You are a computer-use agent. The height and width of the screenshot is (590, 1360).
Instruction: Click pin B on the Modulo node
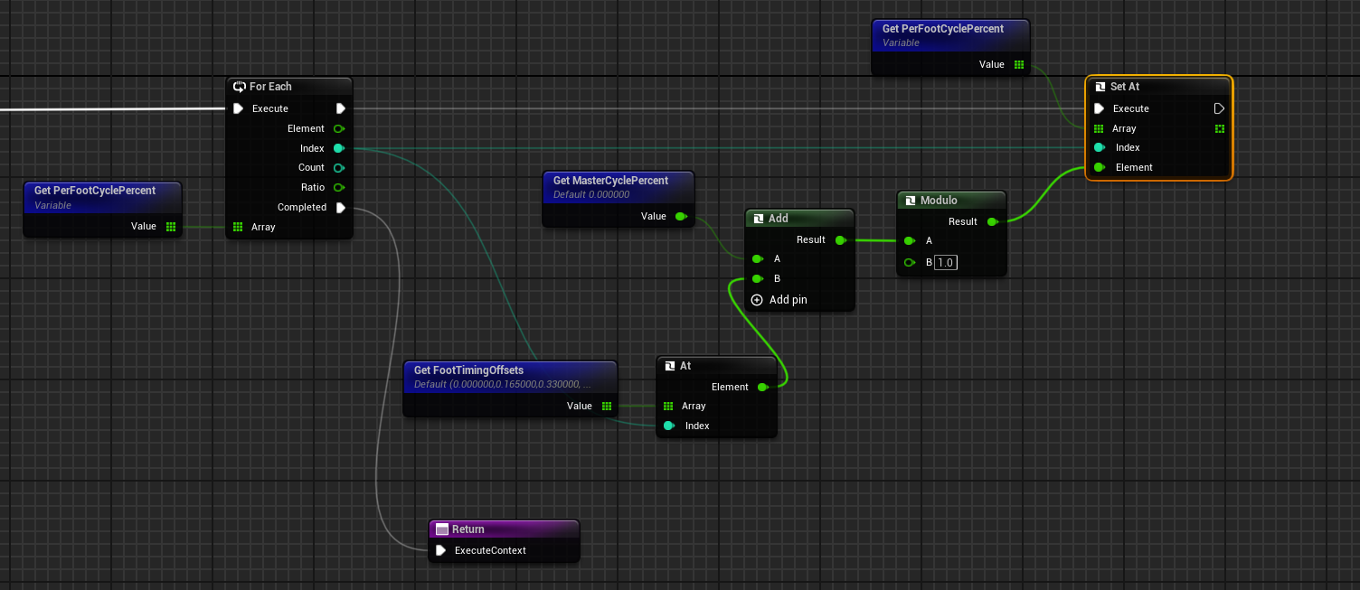909,263
